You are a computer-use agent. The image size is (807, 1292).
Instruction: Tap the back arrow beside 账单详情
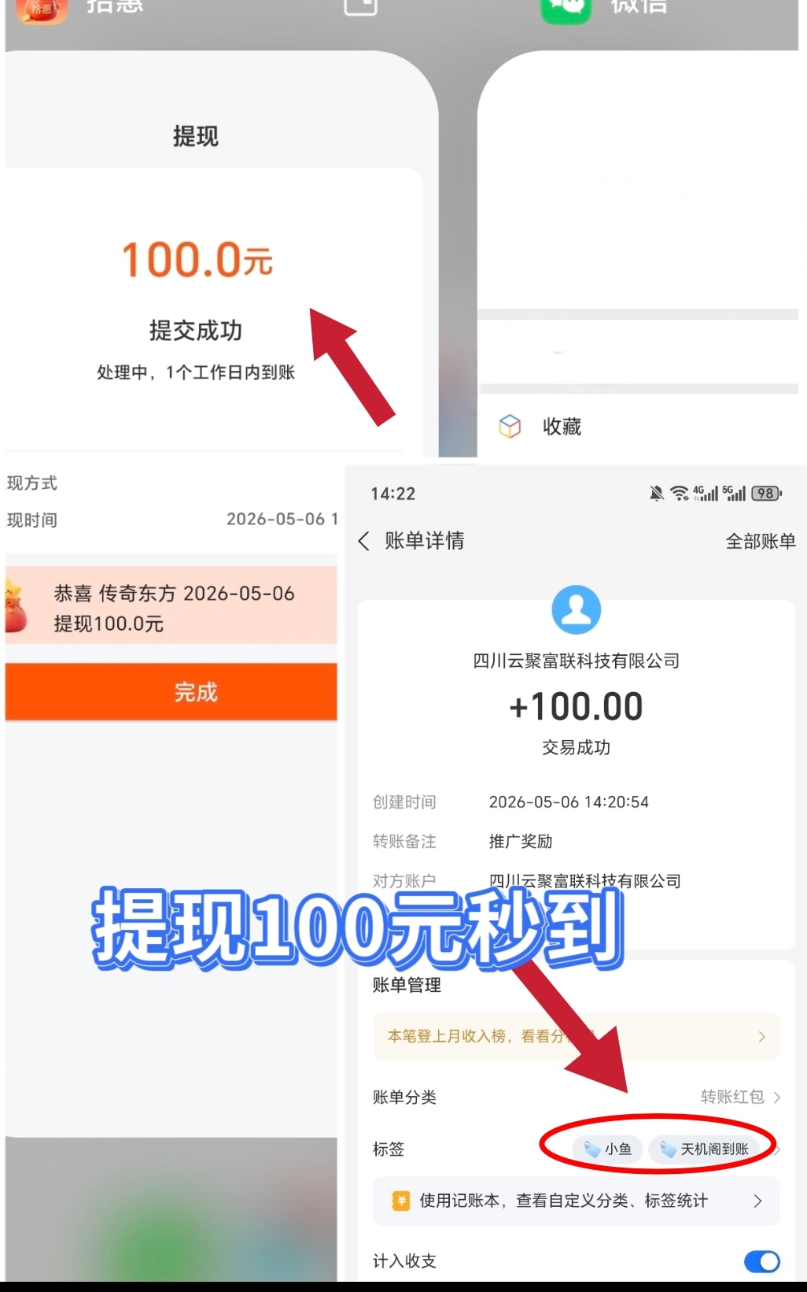(363, 541)
